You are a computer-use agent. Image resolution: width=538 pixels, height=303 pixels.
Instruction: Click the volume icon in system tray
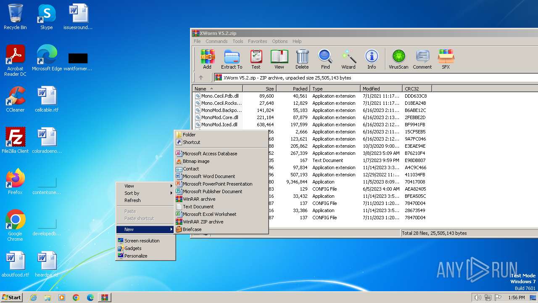point(477,298)
